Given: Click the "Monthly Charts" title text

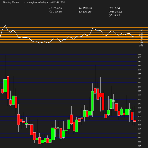Looking at the screenshot, I should tap(11, 2).
